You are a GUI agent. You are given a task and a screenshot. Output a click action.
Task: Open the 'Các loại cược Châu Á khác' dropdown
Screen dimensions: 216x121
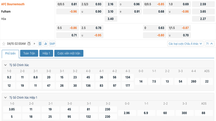tap(185, 44)
